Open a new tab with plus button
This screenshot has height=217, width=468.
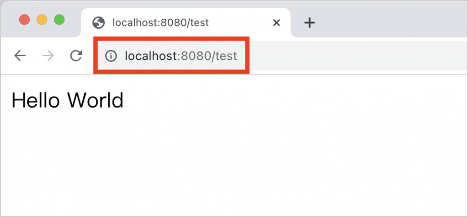pos(310,22)
